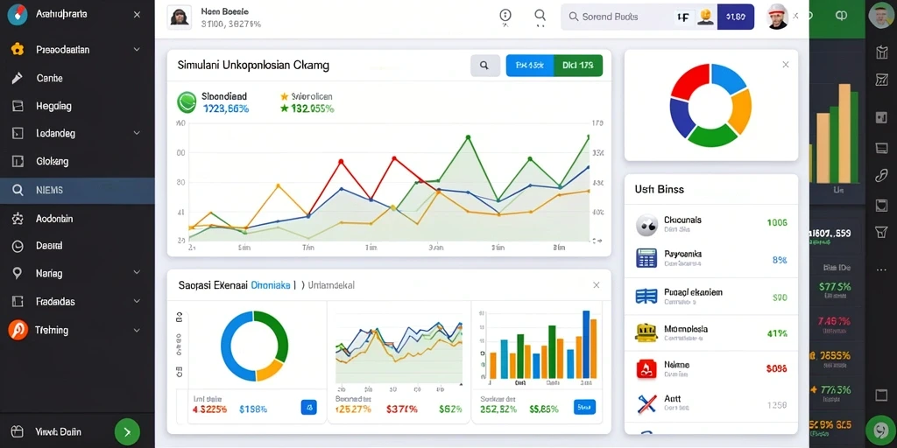897x448 pixels.
Task: Toggle the green Dkl 17$ button
Action: click(x=578, y=66)
